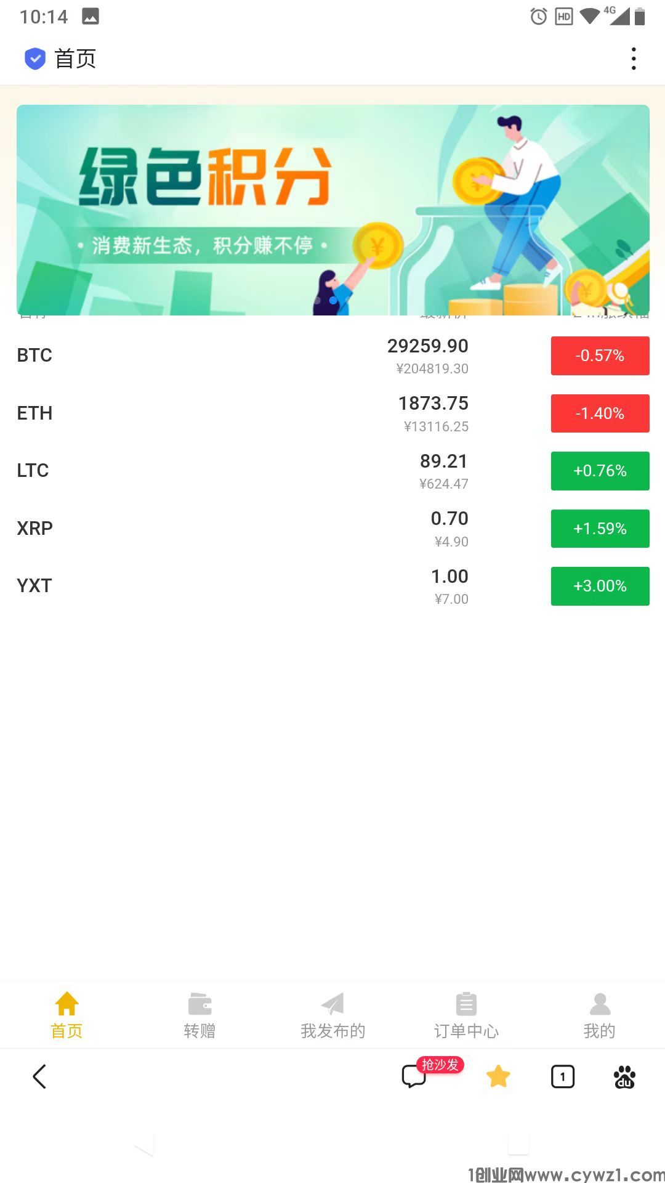
Task: Open comments via the speech bubble icon
Action: coord(414,1076)
